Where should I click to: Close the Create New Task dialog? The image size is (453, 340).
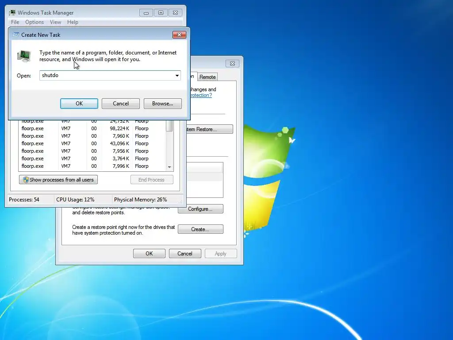pos(179,35)
